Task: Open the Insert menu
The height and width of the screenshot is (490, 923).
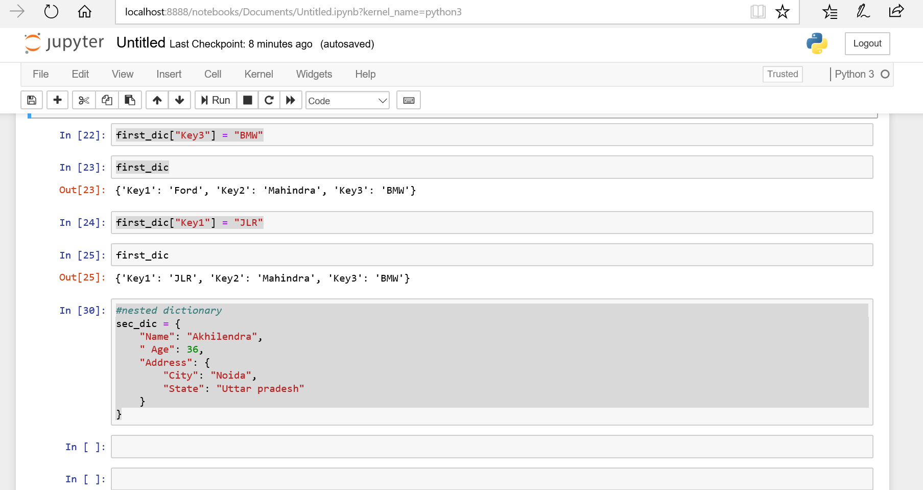Action: [x=169, y=74]
